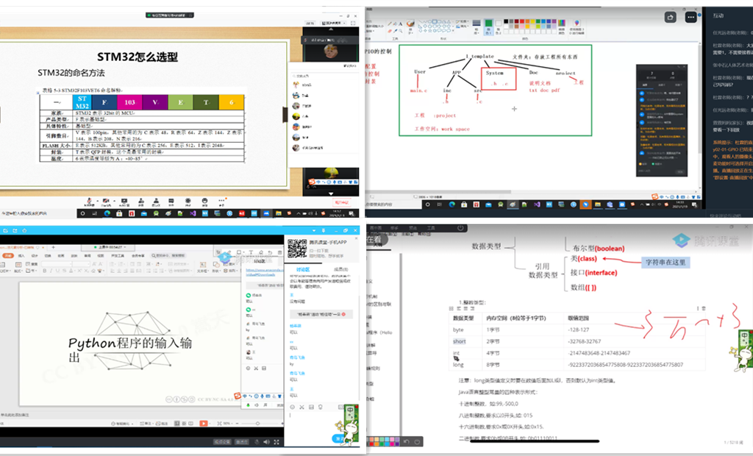753x456 pixels.
Task: Click the insert image icon in chat toolbar
Action: tap(311, 407)
